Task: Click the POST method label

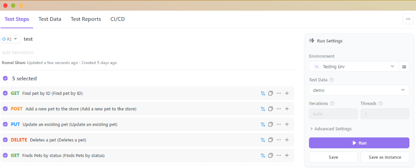Action: (17, 109)
